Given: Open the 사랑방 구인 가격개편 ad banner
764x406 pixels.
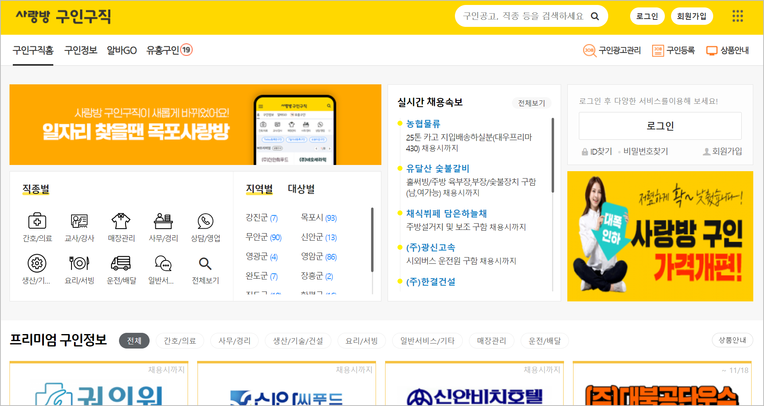Looking at the screenshot, I should coord(660,236).
